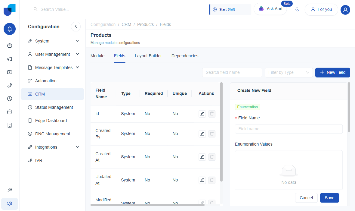The width and height of the screenshot is (355, 211).
Task: Click the Required column header
Action: coord(154,93)
